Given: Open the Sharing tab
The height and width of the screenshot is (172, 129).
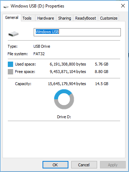Looking at the screenshot, I should click(64, 18).
